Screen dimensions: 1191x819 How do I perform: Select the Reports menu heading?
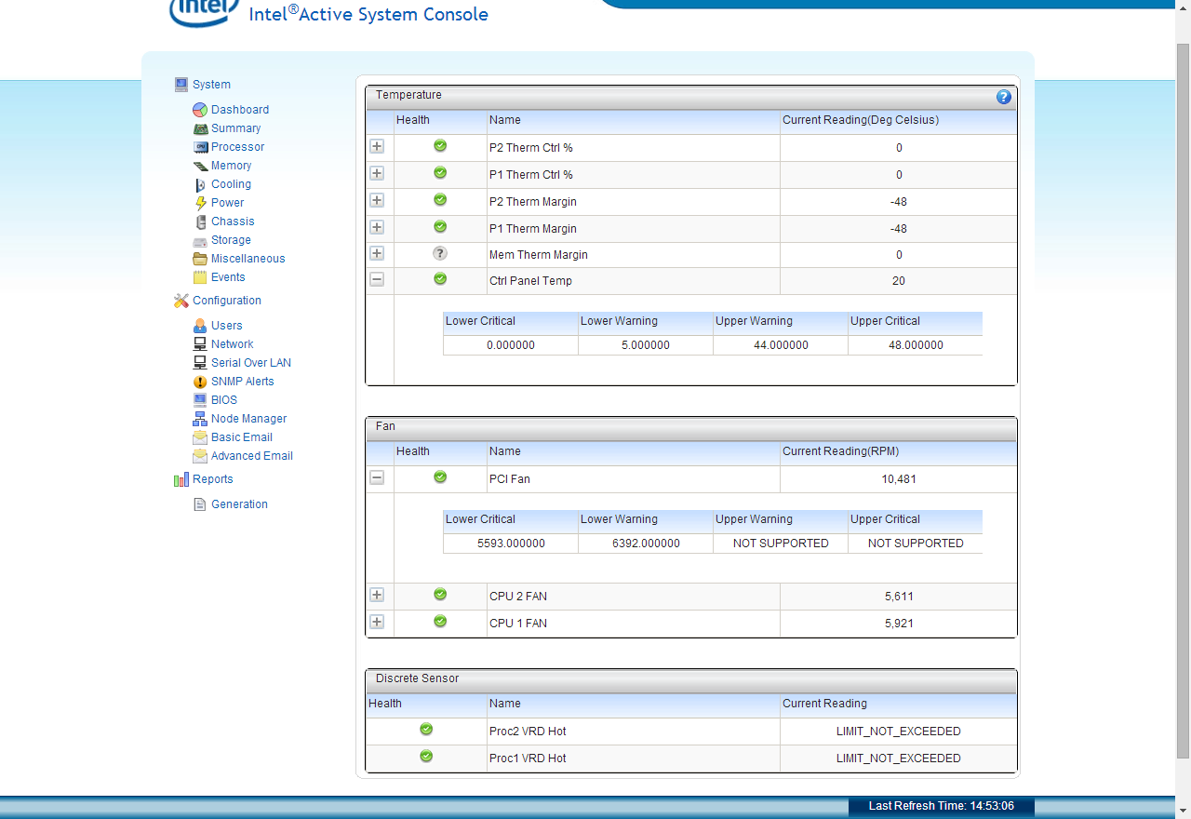tap(213, 479)
